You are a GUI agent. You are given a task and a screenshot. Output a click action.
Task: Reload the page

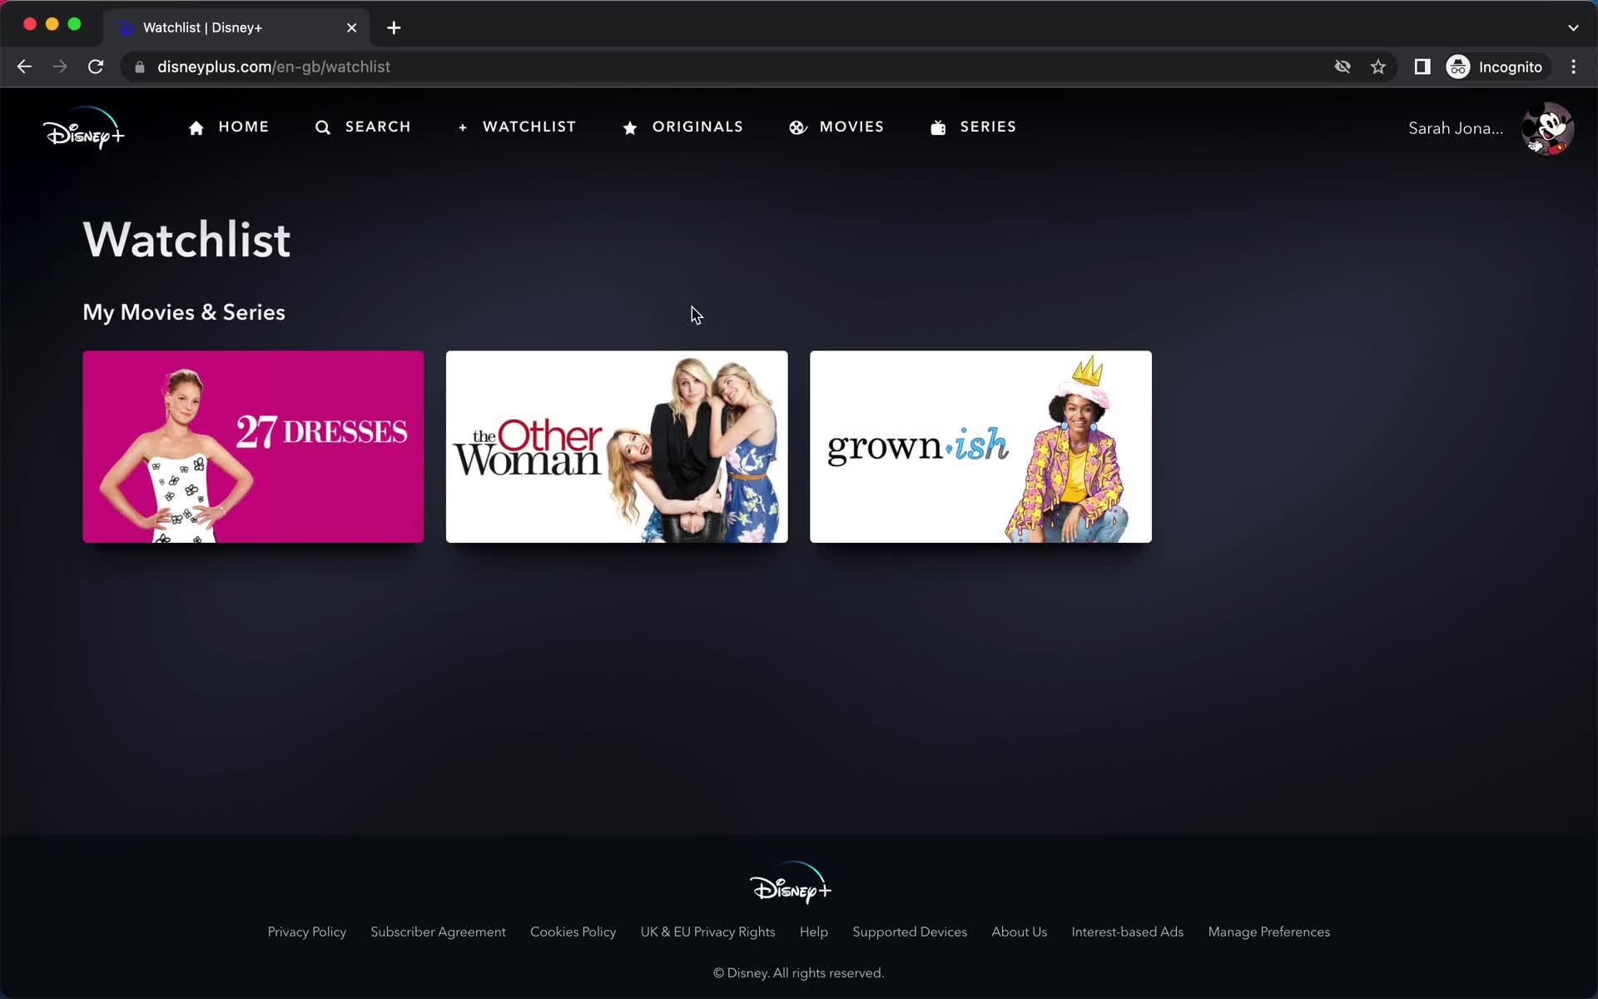[x=96, y=67]
